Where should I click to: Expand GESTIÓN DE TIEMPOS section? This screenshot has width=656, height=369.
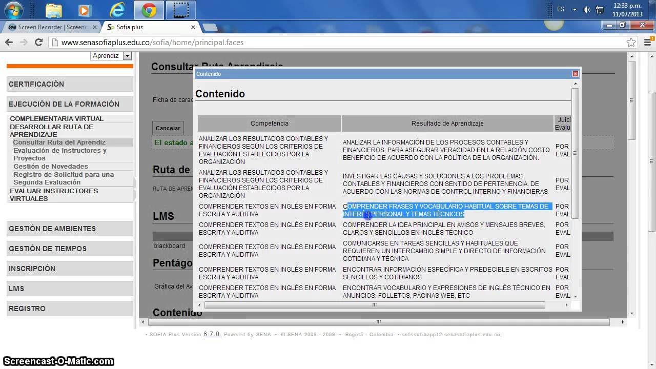pyautogui.click(x=70, y=249)
